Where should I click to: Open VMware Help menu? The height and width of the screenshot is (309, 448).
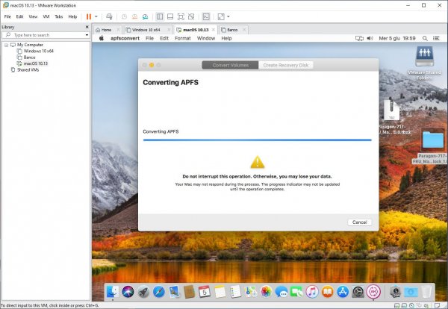point(72,16)
